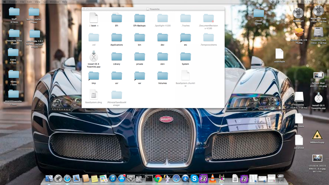Viewport: 329px width, 185px height.
Task: Open the App Store dock icon
Action: click(x=122, y=179)
